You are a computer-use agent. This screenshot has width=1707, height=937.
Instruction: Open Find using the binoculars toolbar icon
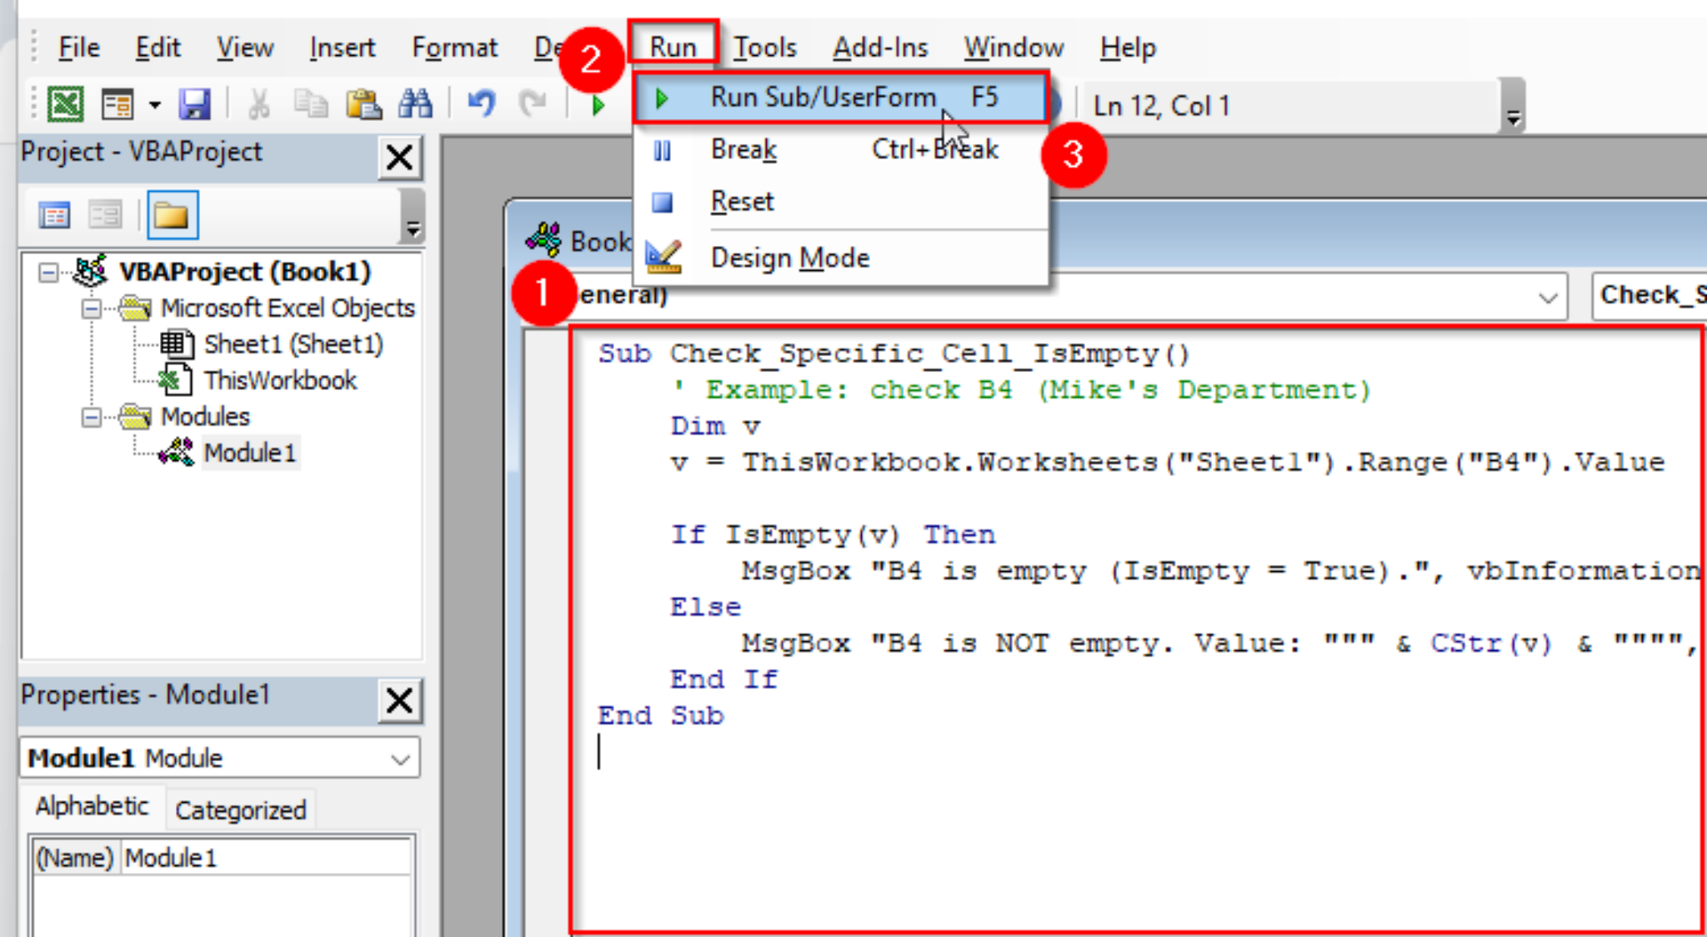[415, 103]
